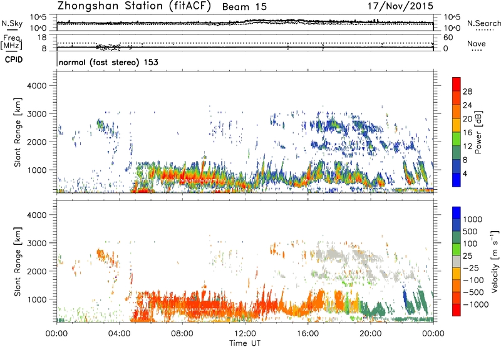Click the '12:00' time axis label
Image resolution: width=501 pixels, height=347 pixels.
(x=245, y=334)
